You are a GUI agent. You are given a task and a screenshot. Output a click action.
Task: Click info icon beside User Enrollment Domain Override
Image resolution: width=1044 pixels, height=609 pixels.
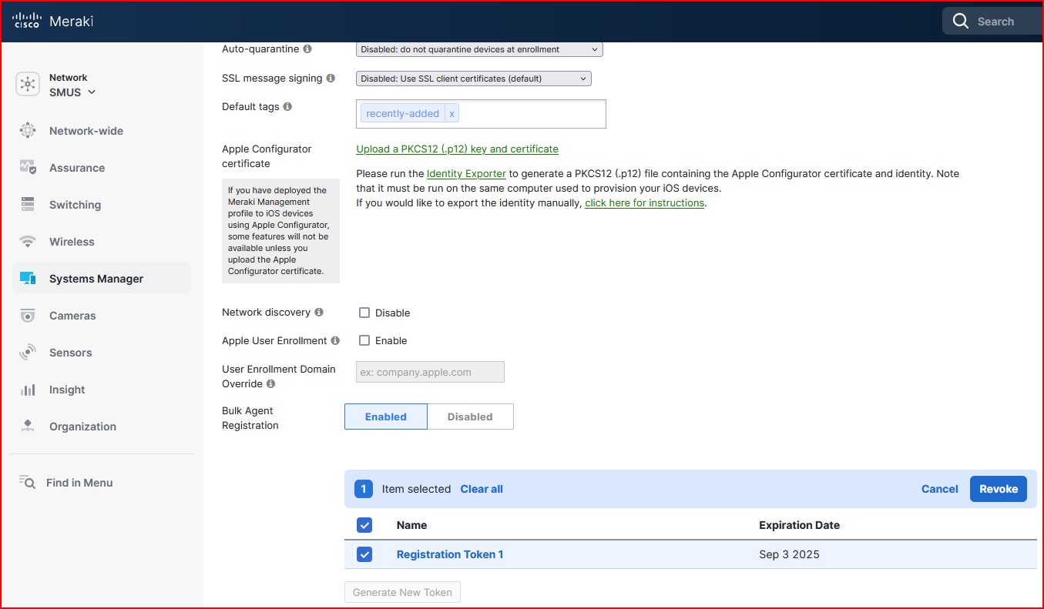coord(271,384)
